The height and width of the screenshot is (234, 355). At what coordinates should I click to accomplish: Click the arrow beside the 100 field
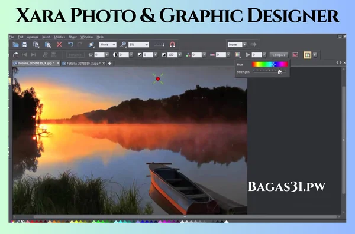coord(180,55)
